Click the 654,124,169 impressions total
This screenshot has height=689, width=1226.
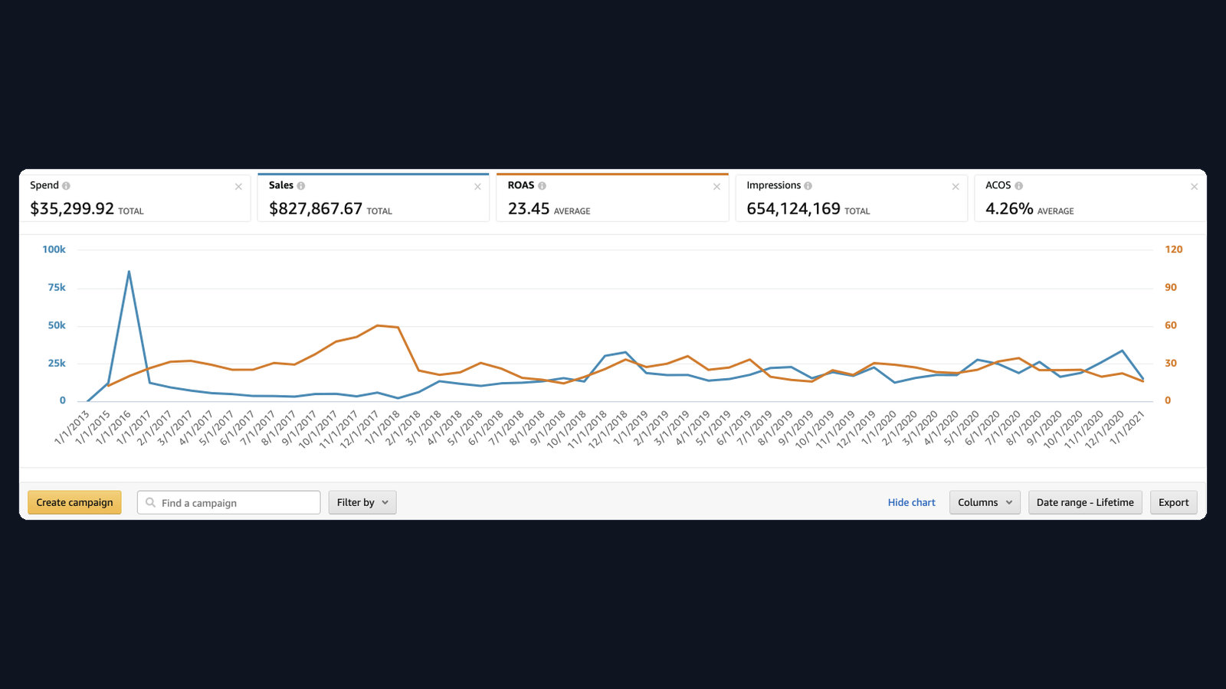(x=793, y=208)
